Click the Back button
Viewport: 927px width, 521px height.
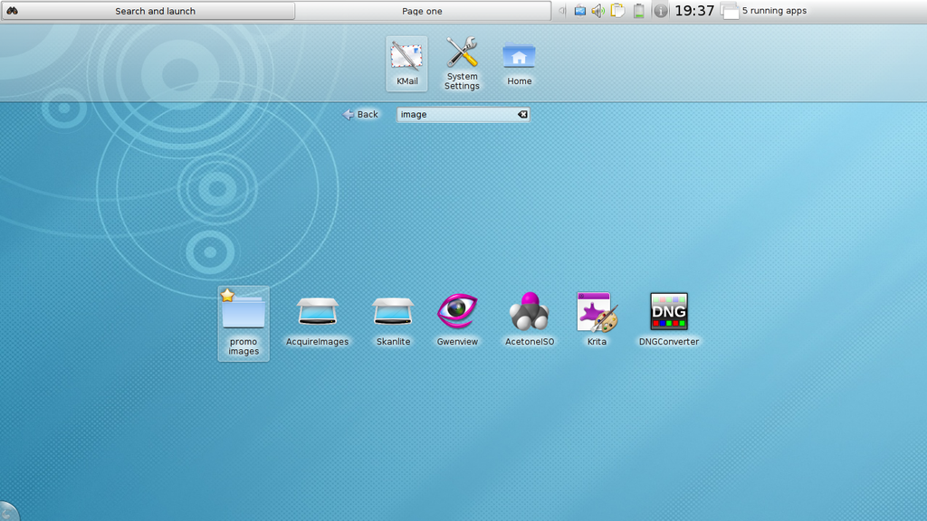[x=360, y=115]
